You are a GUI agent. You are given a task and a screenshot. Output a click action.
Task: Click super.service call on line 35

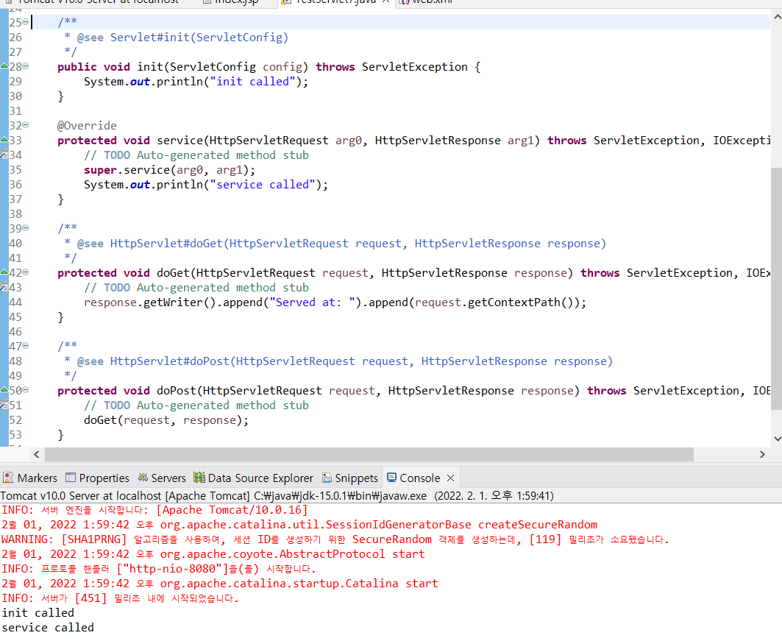pyautogui.click(x=169, y=169)
